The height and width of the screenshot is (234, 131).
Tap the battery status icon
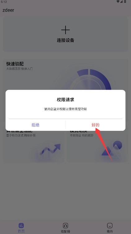(x=125, y=2)
